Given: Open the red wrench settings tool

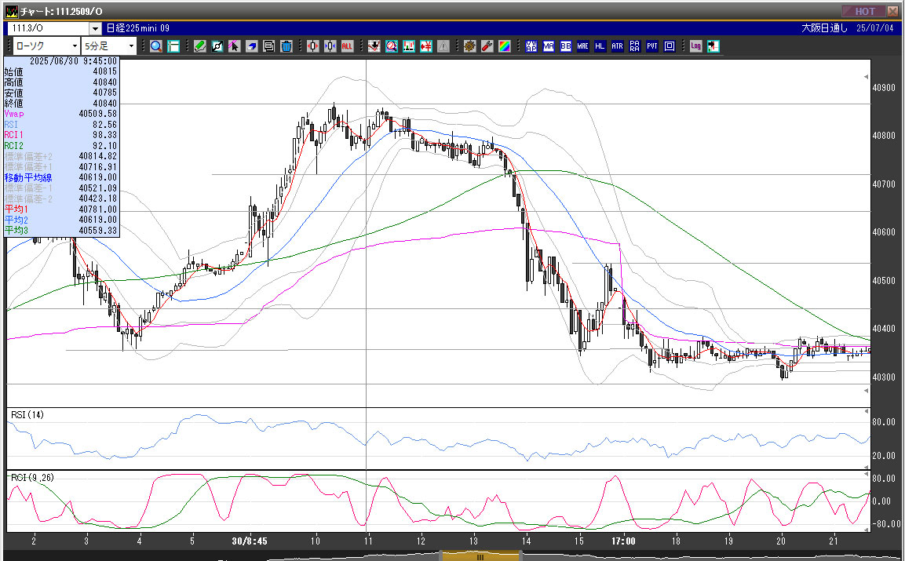Looking at the screenshot, I should pos(487,46).
